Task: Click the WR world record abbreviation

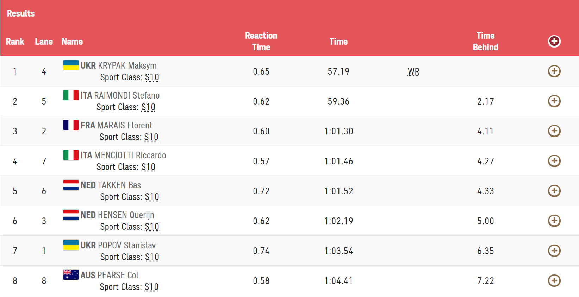Action: [x=413, y=71]
